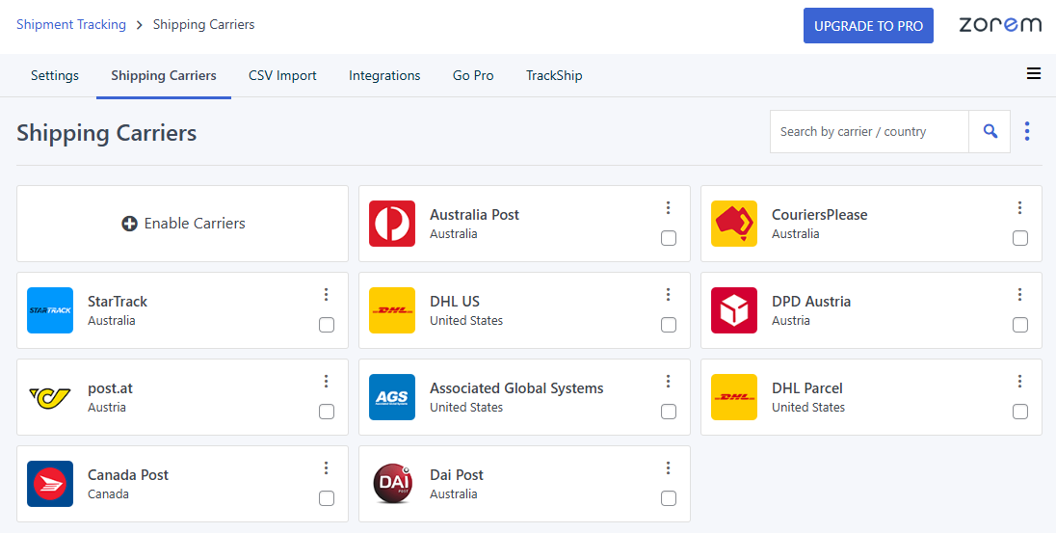Click the Canada Post logo icon
1056x533 pixels.
pyautogui.click(x=50, y=484)
